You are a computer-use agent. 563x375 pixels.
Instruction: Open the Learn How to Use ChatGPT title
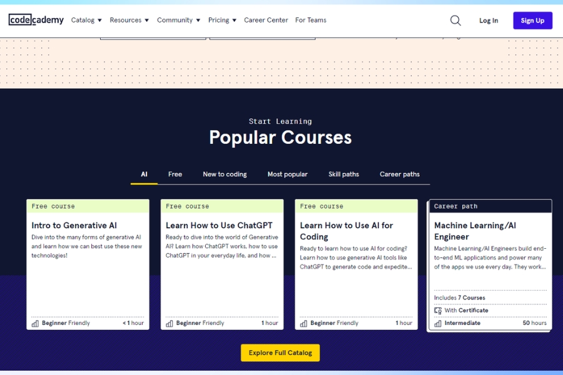tap(219, 226)
